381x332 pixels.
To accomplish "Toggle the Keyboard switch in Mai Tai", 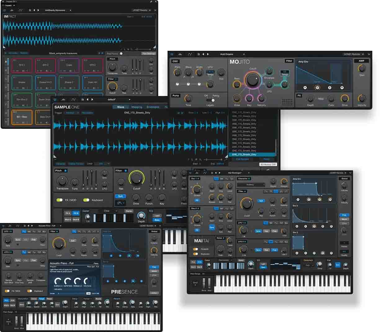I will click(x=195, y=254).
